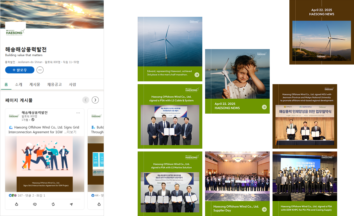Open the comment icon on the first post
354x216 pixels.
pyautogui.click(x=35, y=204)
